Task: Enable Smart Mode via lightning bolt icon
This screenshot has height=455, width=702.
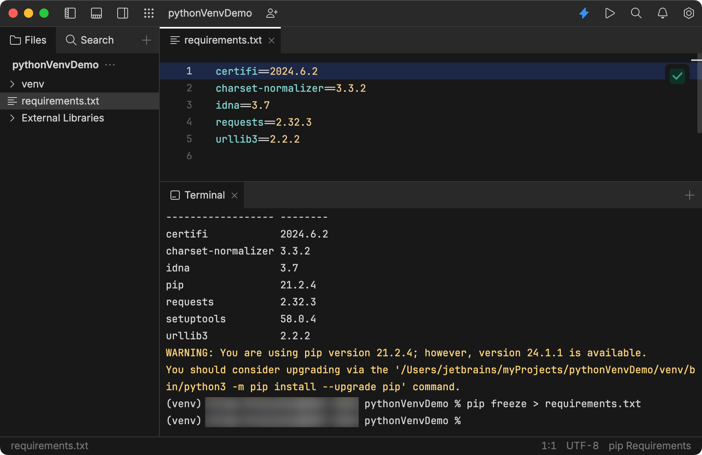Action: click(x=584, y=13)
